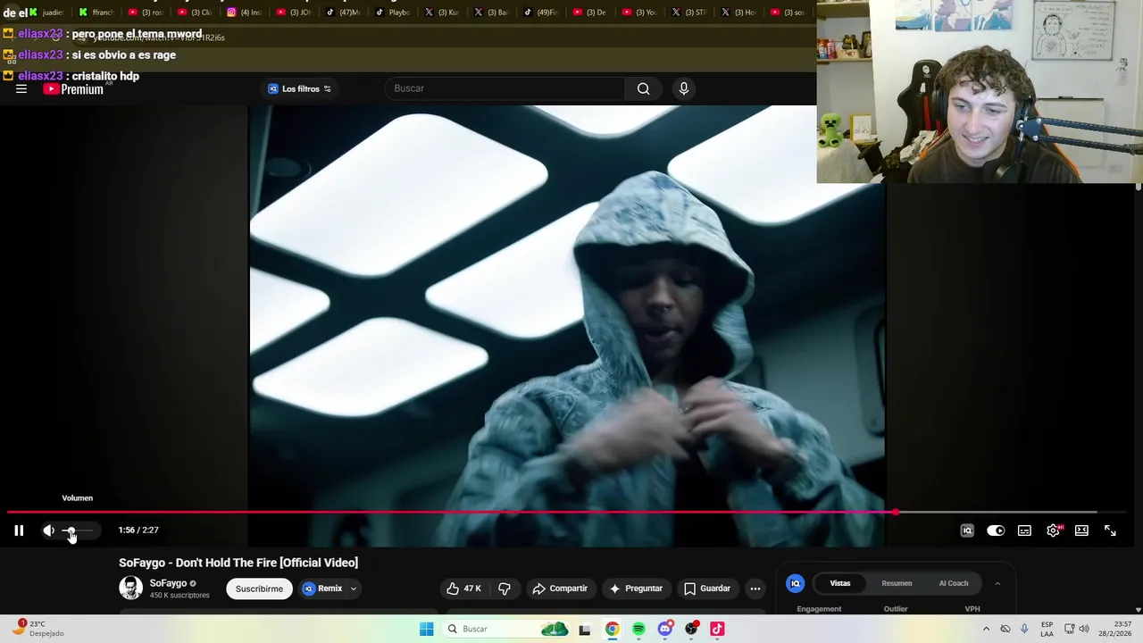Switch to the Instagram '(4) Ins' browser tab
This screenshot has width=1143, height=643.
pyautogui.click(x=244, y=13)
